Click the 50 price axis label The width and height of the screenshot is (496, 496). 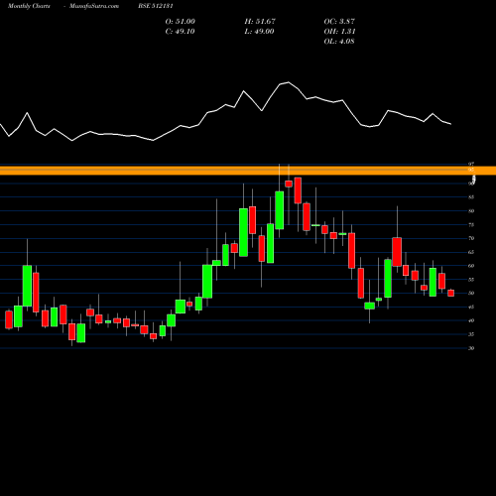[471, 294]
